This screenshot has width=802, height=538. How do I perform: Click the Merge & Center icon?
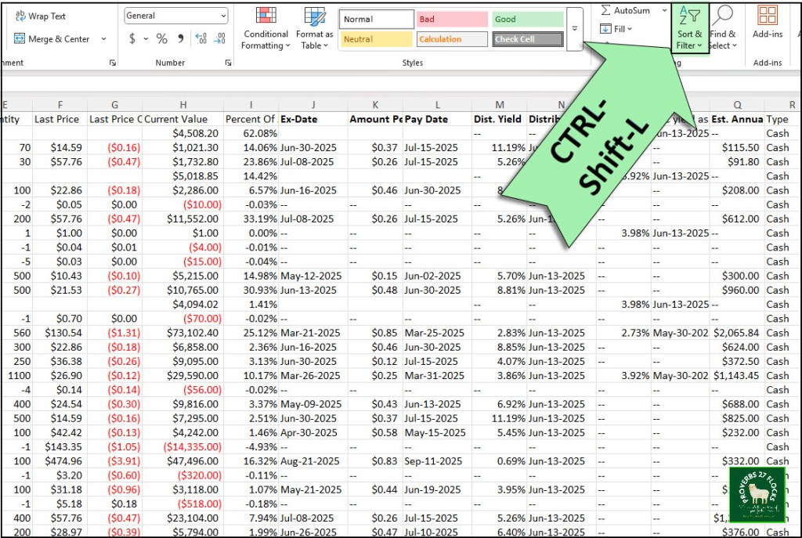tap(20, 39)
